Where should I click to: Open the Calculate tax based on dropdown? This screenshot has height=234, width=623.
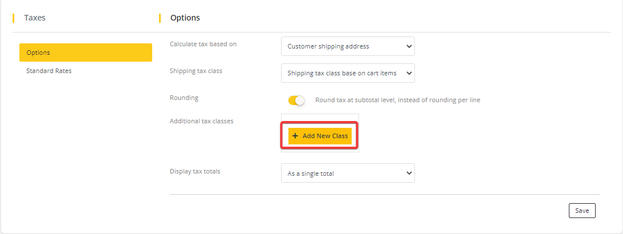(342, 46)
